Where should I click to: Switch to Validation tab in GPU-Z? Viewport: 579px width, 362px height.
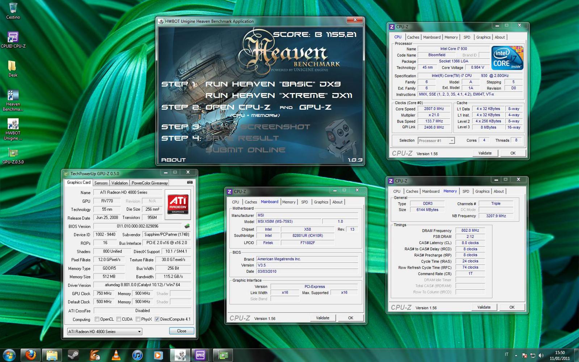coord(119,183)
